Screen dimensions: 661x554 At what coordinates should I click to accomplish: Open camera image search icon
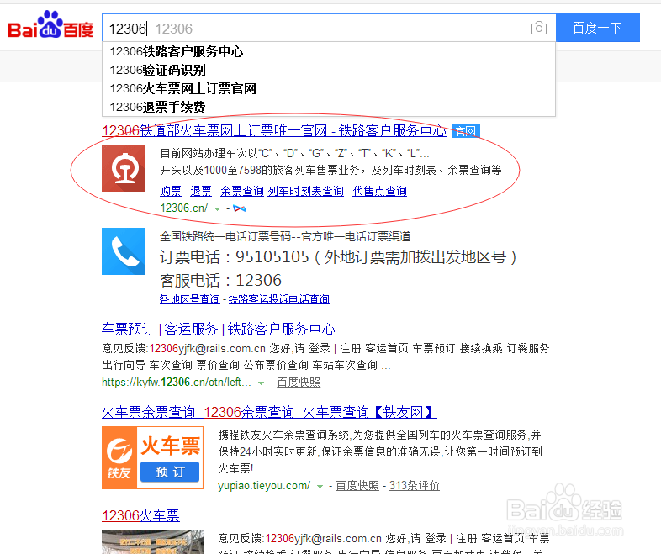[x=539, y=29]
